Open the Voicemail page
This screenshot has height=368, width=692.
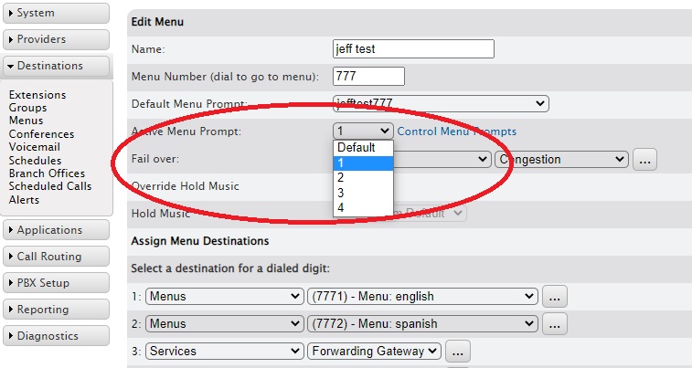coord(35,147)
